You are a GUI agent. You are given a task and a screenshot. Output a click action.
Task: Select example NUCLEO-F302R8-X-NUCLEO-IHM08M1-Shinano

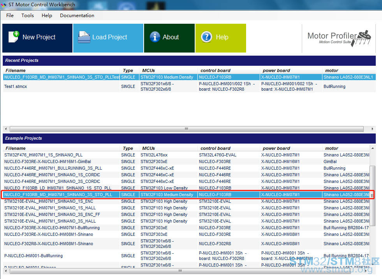[x=187, y=244]
